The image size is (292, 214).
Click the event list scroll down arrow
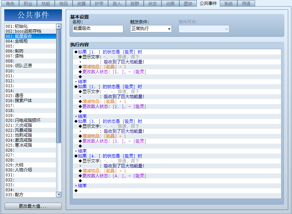coord(59,195)
